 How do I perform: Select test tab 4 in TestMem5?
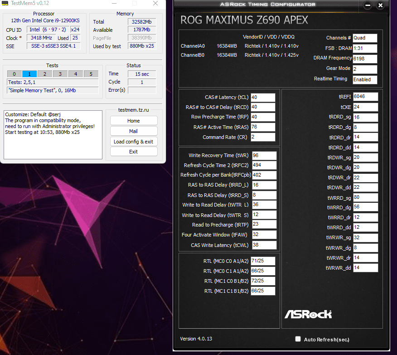(75, 74)
